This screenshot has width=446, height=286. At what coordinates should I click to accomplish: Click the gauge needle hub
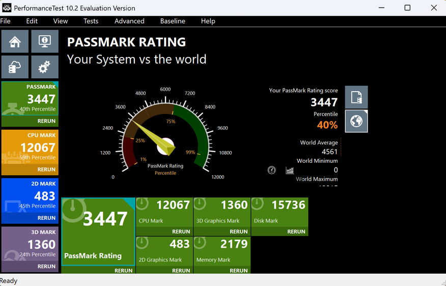tap(165, 147)
